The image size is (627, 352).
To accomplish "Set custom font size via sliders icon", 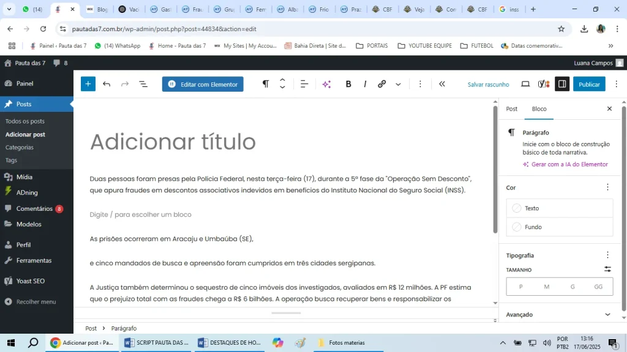I will [x=607, y=269].
